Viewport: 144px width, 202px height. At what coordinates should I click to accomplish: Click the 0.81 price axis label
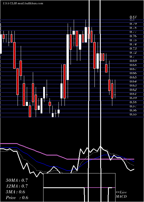[x=133, y=17]
